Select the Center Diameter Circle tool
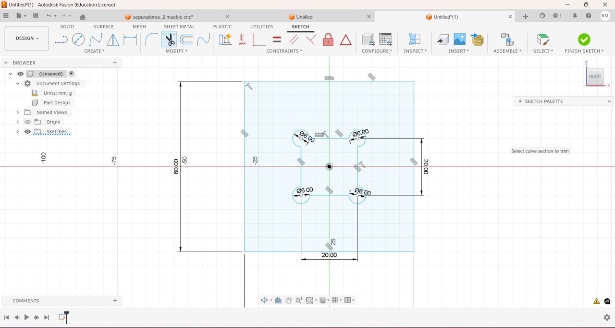 point(78,39)
